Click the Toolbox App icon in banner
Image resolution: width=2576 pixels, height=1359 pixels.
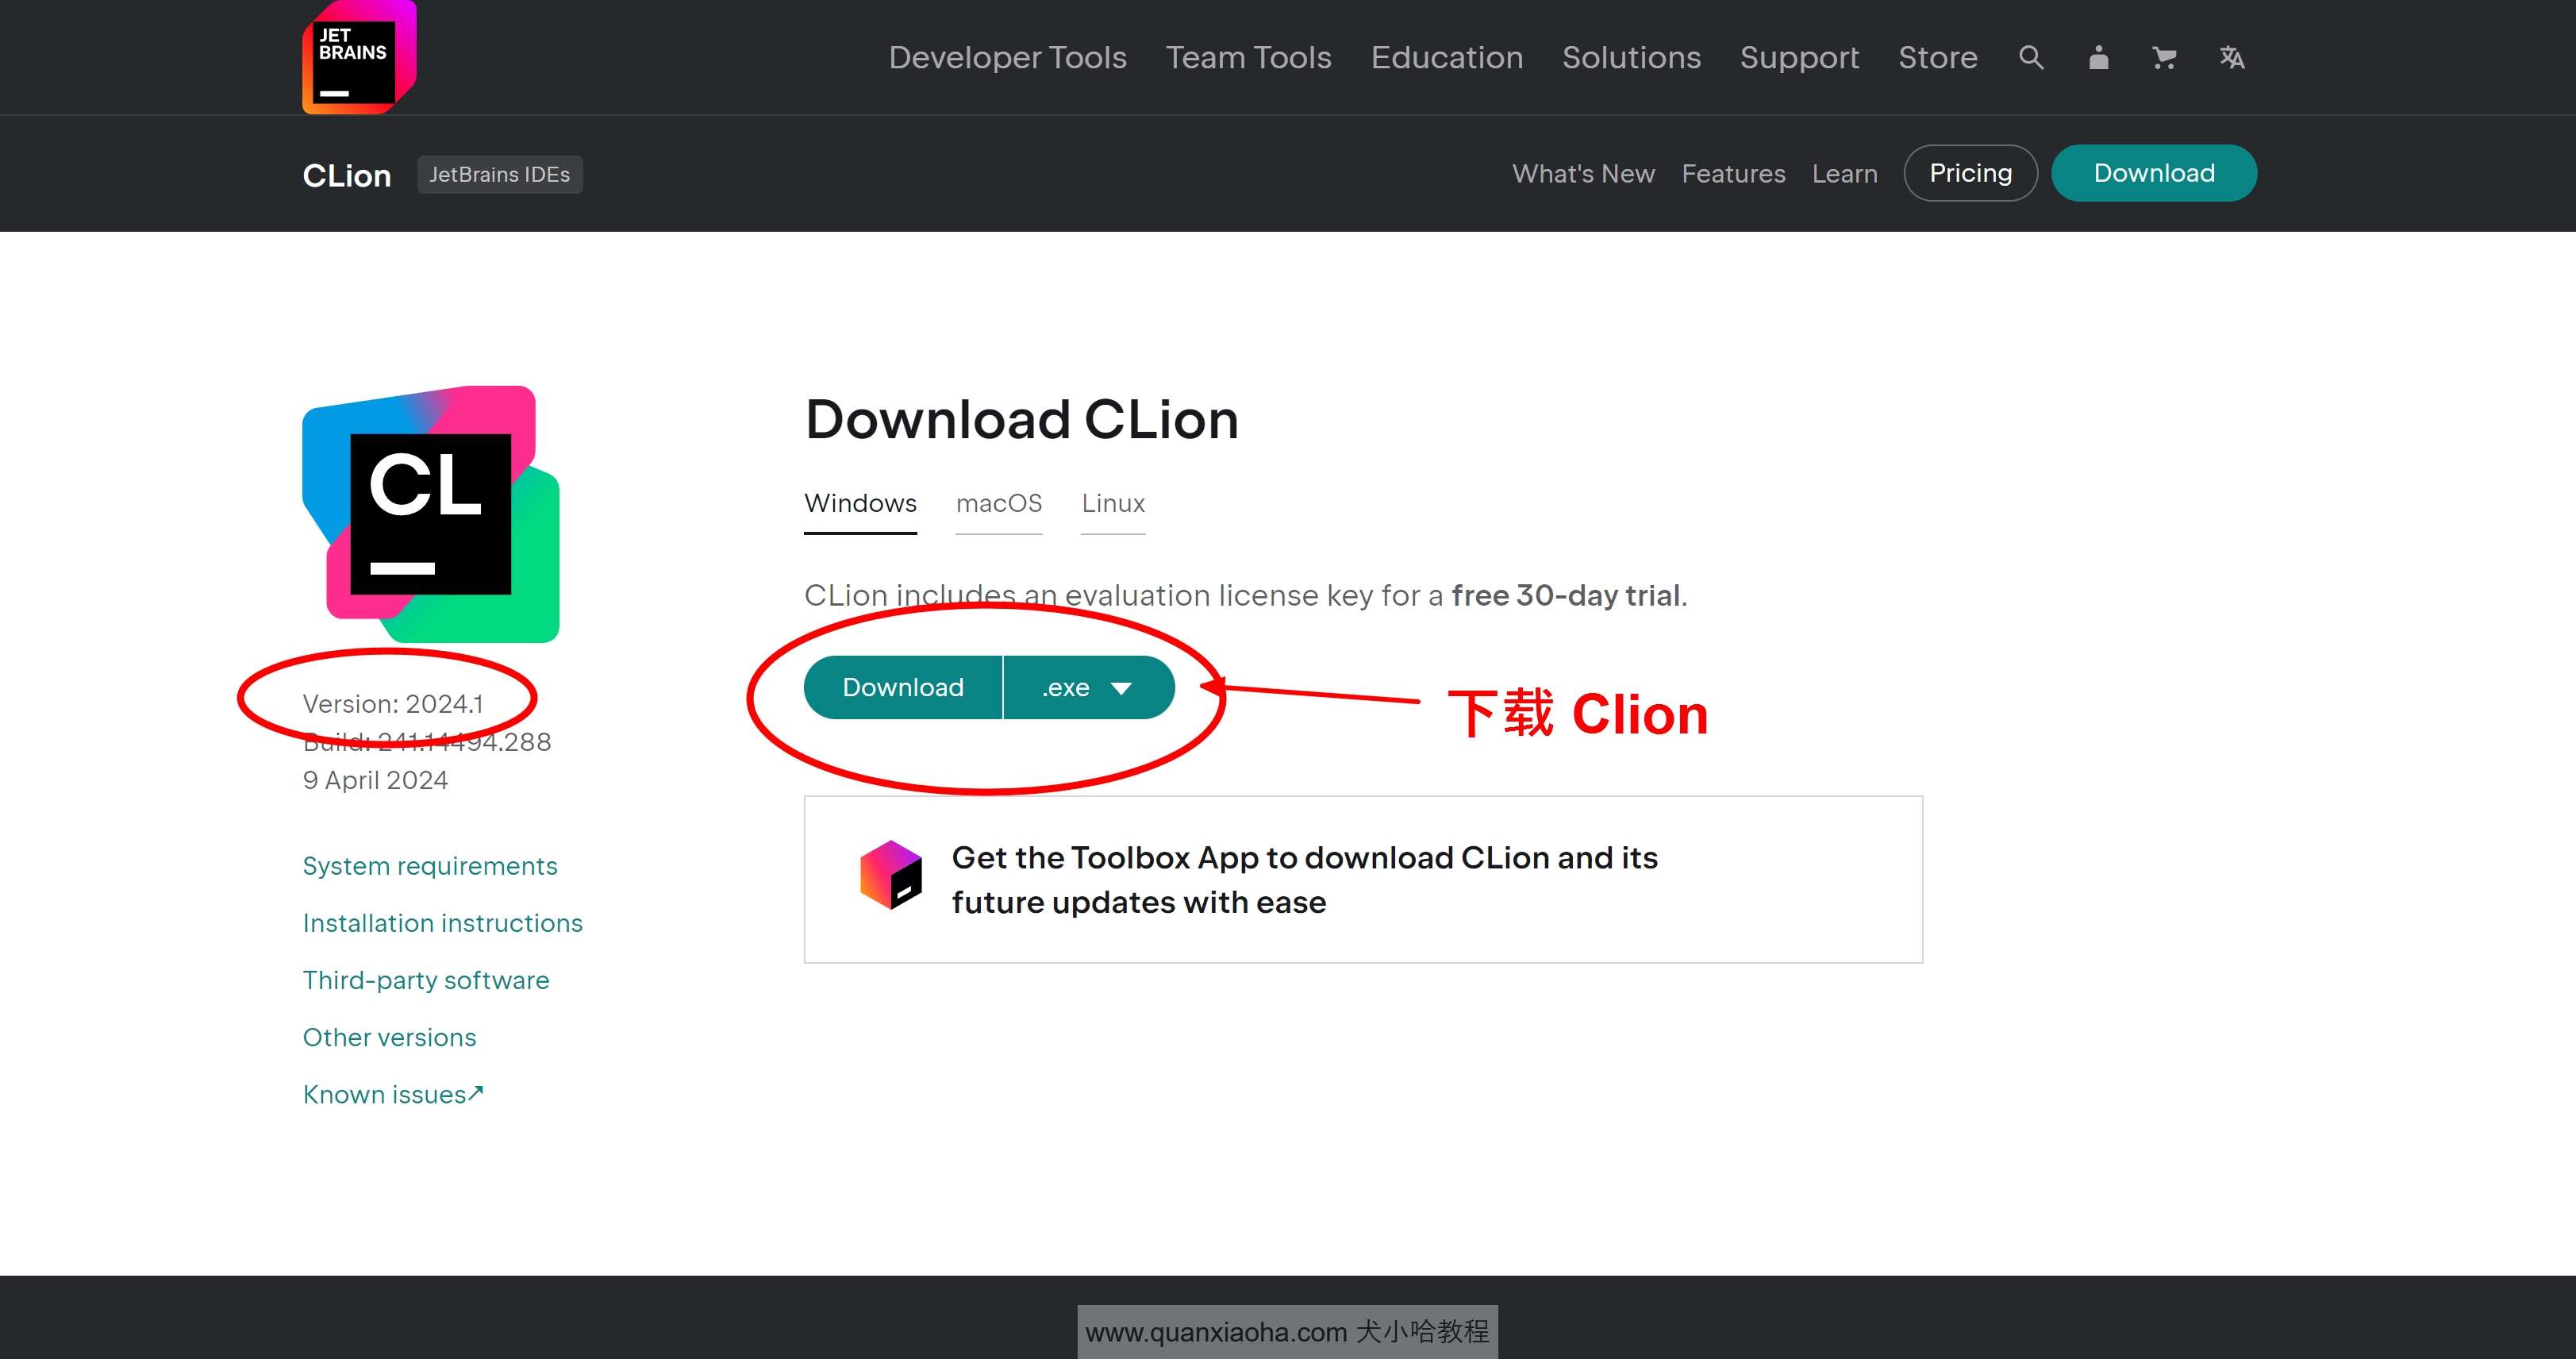891,878
